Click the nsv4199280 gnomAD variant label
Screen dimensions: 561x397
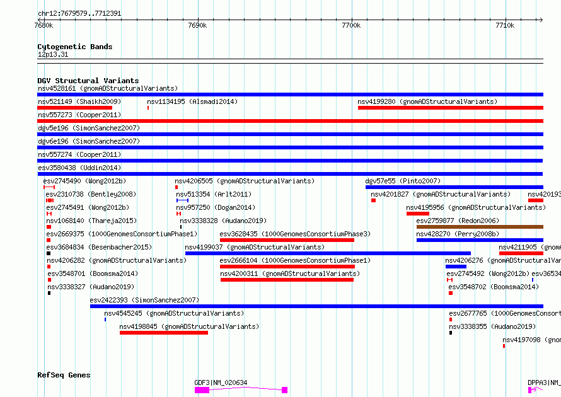pyautogui.click(x=427, y=101)
